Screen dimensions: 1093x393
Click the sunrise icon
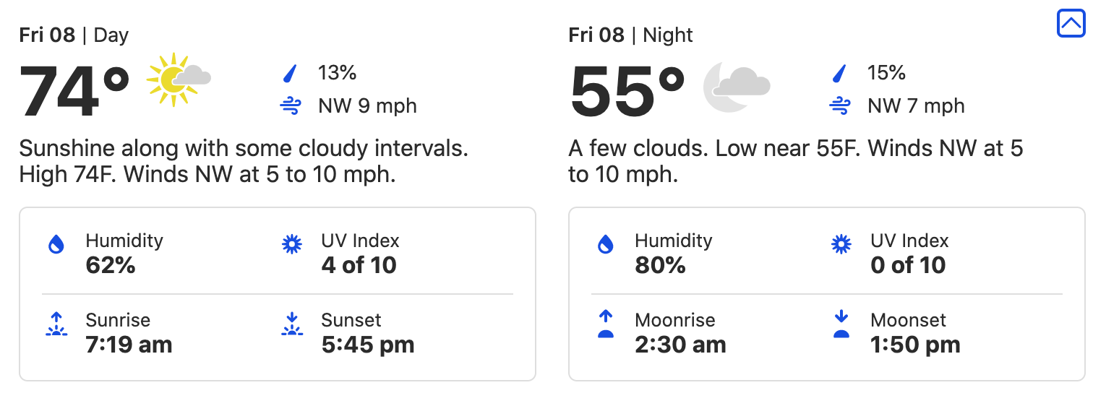pyautogui.click(x=56, y=325)
